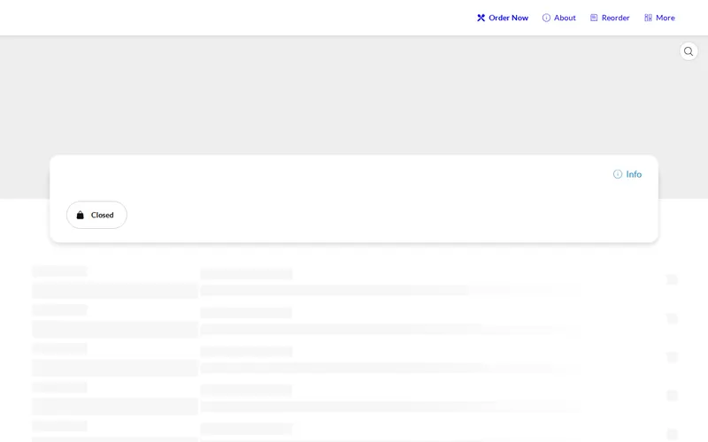Open the More menu
The height and width of the screenshot is (442, 708).
pyautogui.click(x=659, y=18)
